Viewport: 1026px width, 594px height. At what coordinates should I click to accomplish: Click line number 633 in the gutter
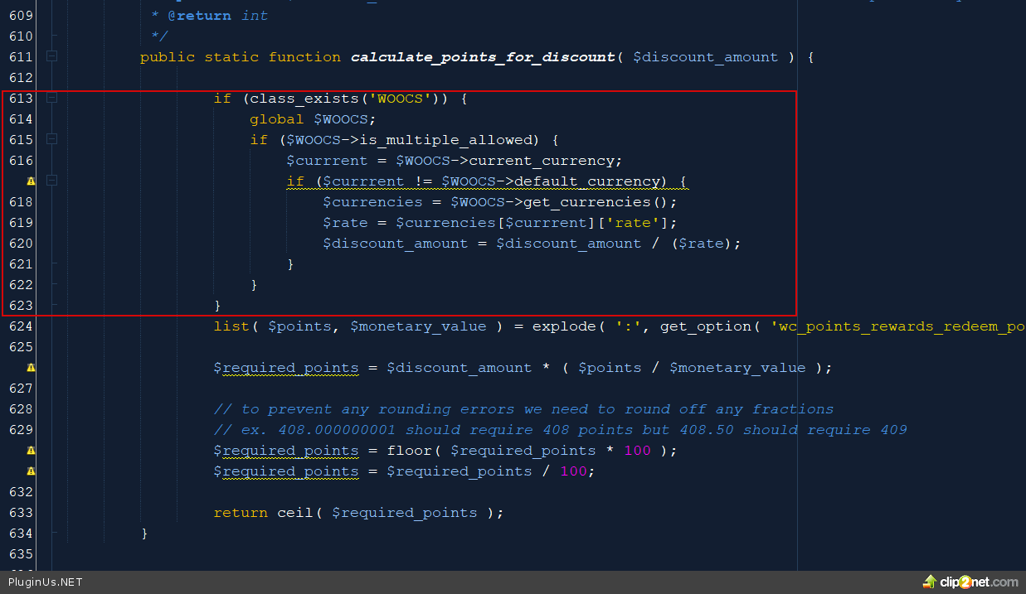(21, 512)
